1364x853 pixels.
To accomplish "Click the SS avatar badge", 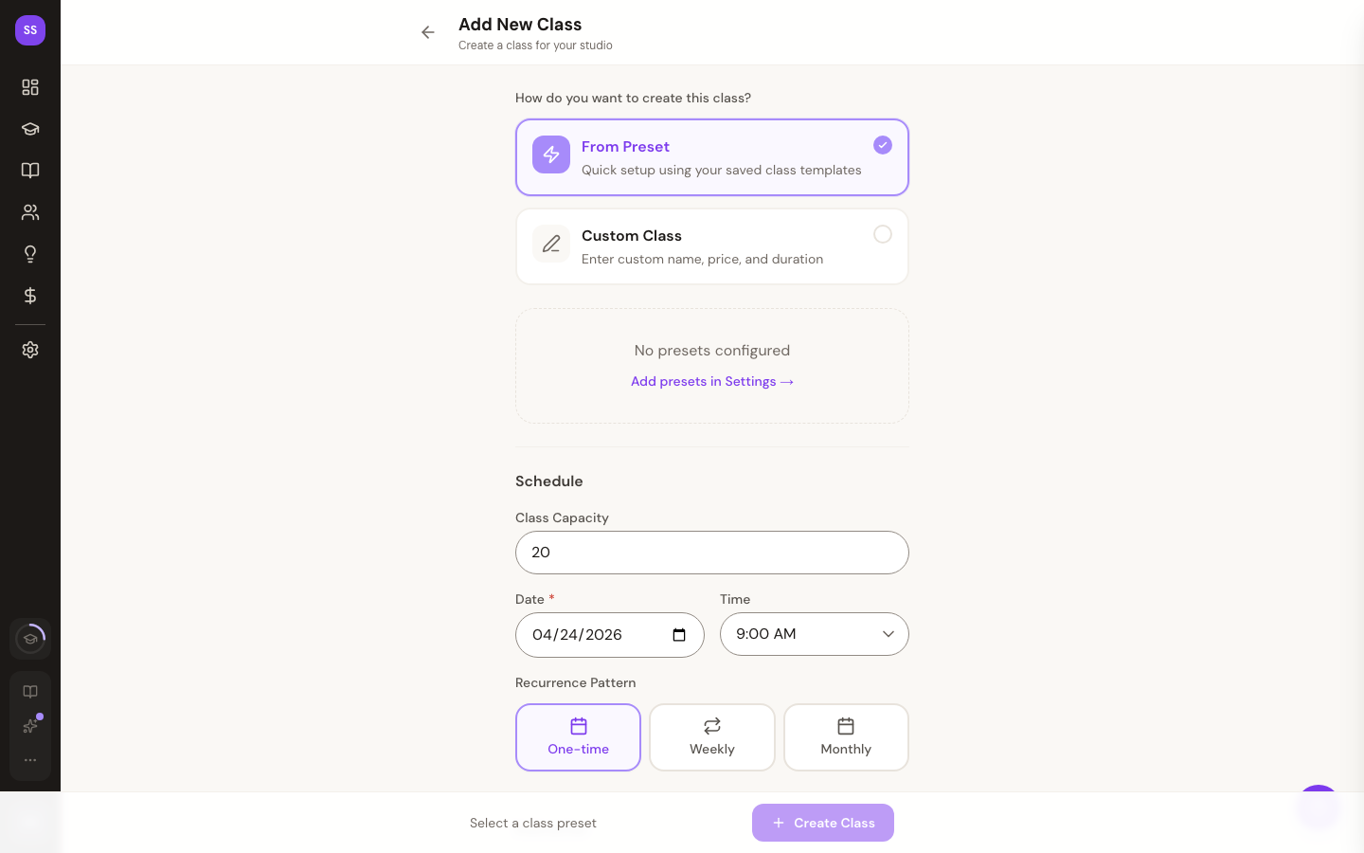I will click(30, 30).
